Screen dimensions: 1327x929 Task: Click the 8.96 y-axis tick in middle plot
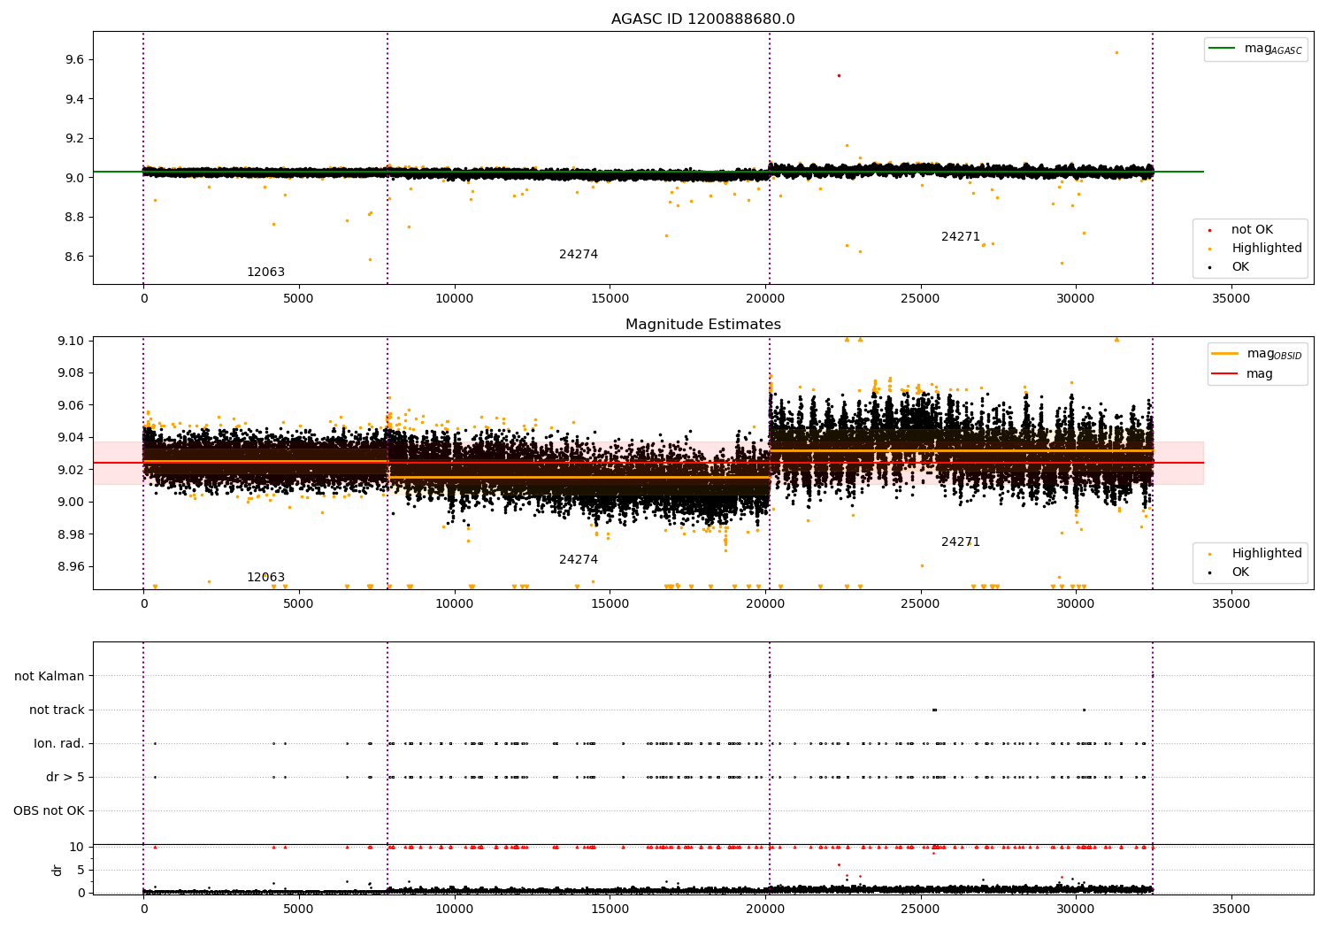coord(71,566)
